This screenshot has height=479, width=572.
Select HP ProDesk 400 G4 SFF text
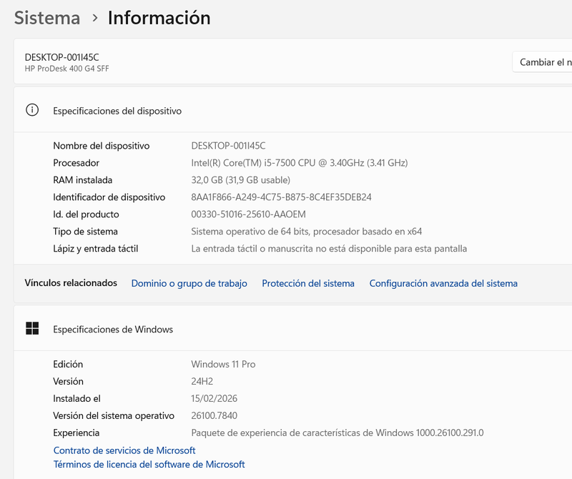66,69
